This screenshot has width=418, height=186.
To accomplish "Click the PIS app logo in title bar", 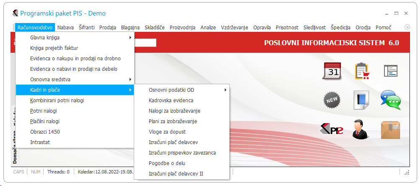I will (x=15, y=13).
